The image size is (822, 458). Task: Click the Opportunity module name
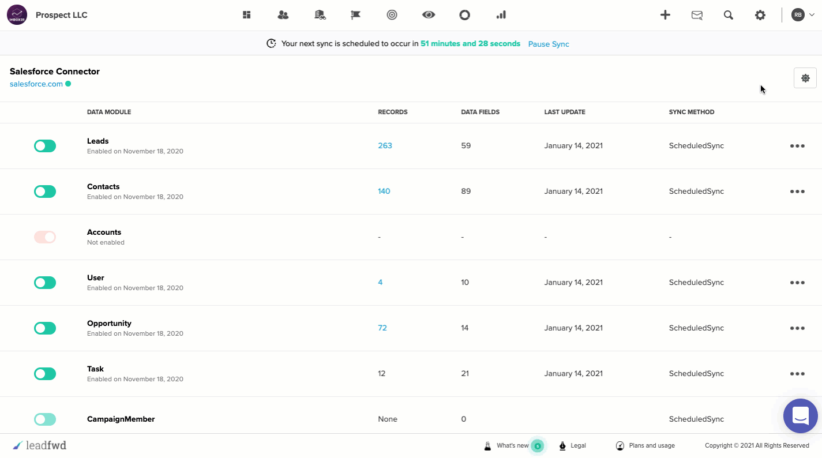coord(109,323)
